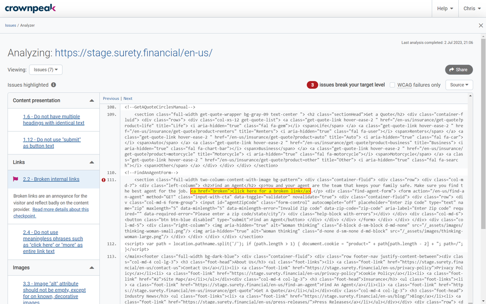This screenshot has height=304, width=486.
Task: Click the Last analysis completed timestamp
Action: coord(437,42)
